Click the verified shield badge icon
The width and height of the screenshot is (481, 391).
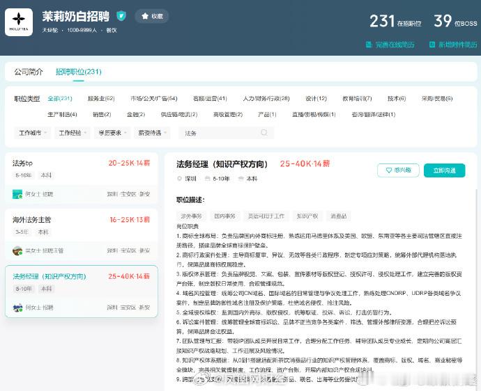(121, 15)
